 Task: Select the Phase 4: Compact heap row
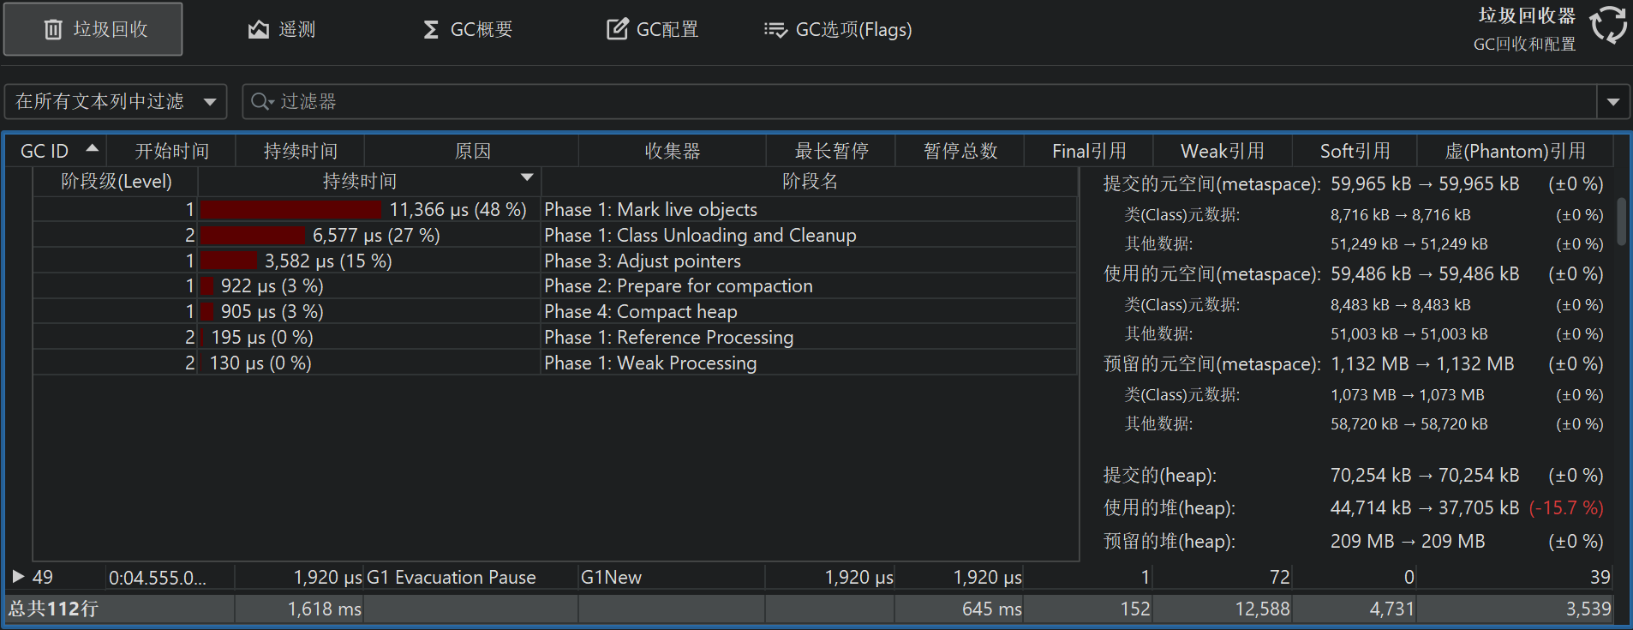(676, 312)
